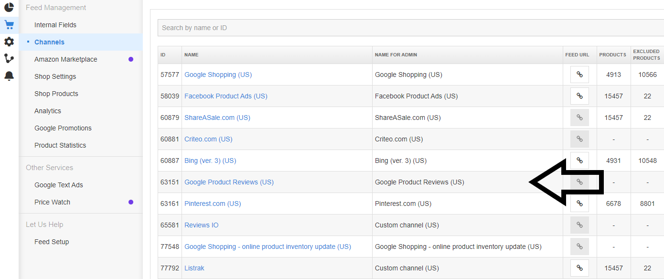
Task: Open feed URL for Bing (ver. 3)
Action: [579, 160]
